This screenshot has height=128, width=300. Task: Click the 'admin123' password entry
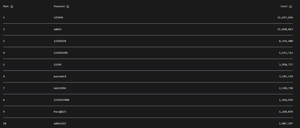pos(60,124)
